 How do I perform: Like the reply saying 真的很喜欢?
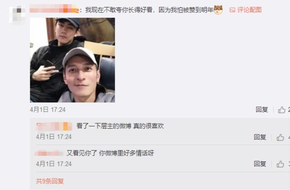pyautogui.click(x=280, y=137)
